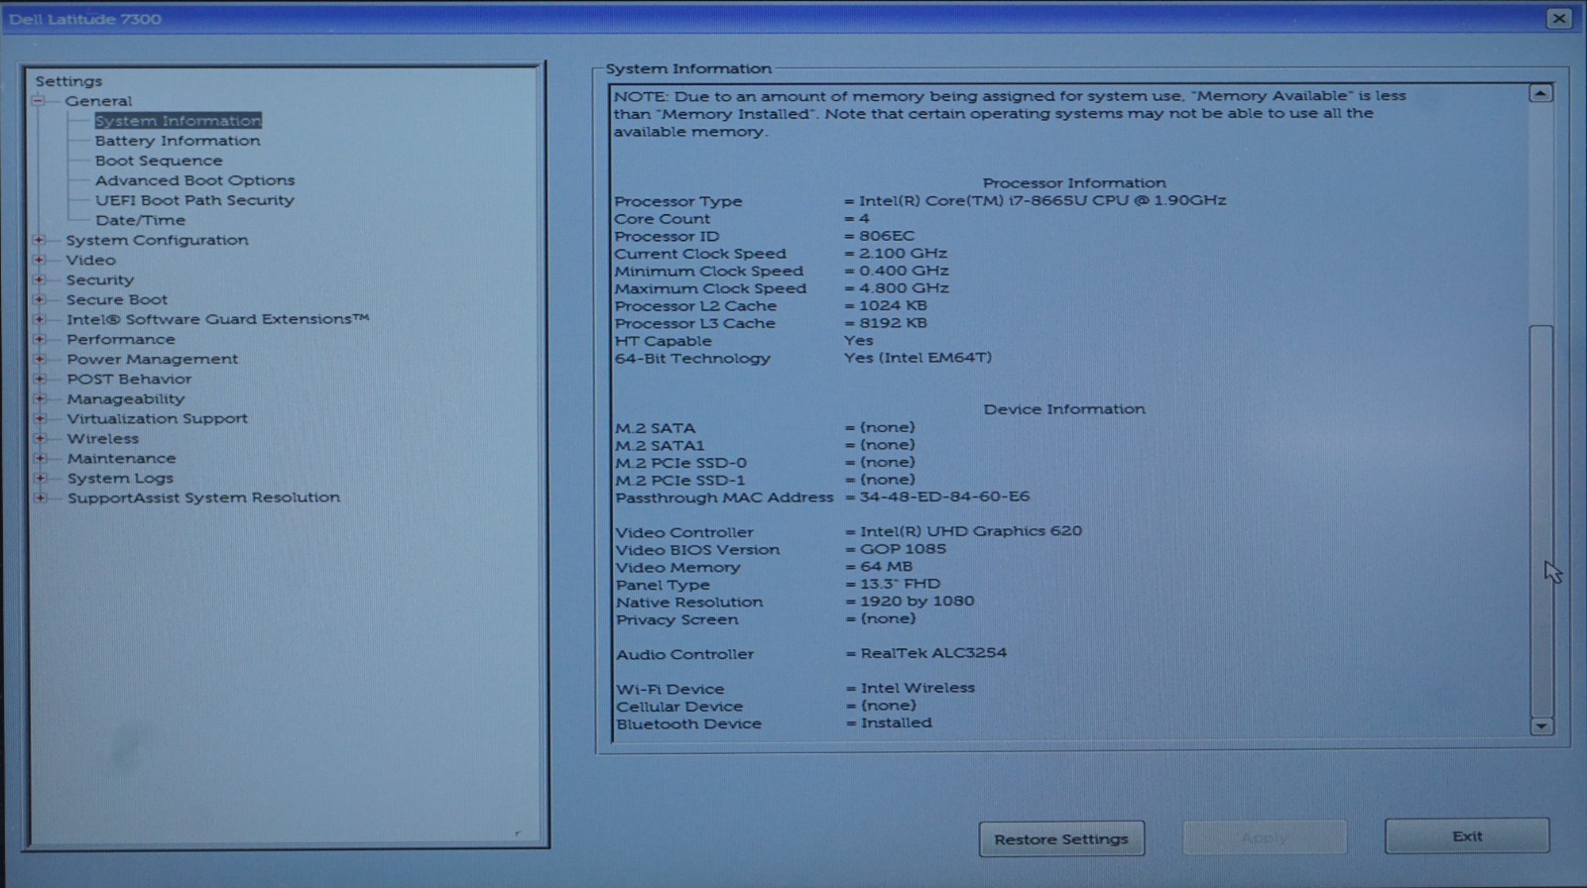Screen dimensions: 1587x888
Task: Expand the Maintenance node
Action: (x=39, y=458)
